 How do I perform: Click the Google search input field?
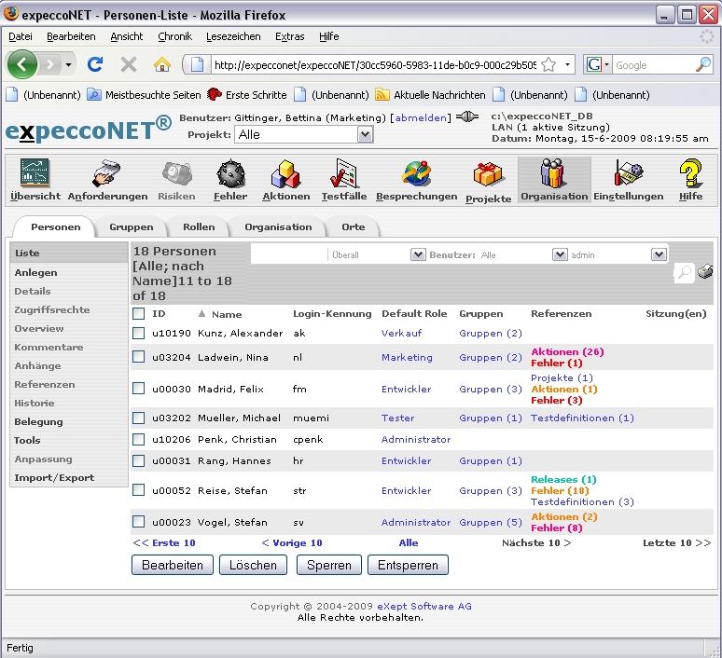[x=653, y=65]
